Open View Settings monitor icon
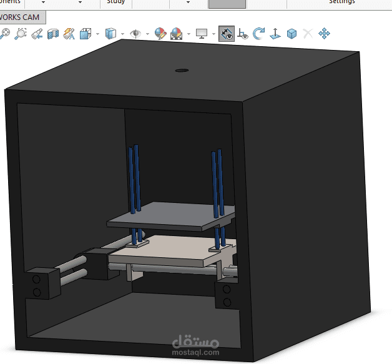Screen dimensions: 392x364 coord(202,34)
